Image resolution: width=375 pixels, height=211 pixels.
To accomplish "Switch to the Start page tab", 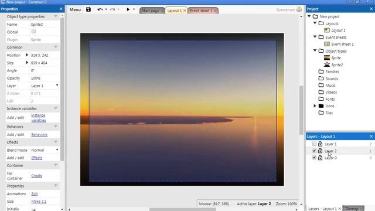I will (150, 11).
